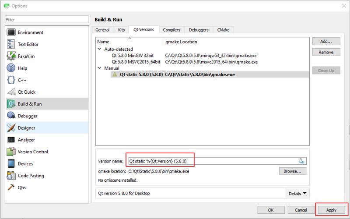350x219 pixels.
Task: Collapse the Manual versions group
Action: point(100,68)
